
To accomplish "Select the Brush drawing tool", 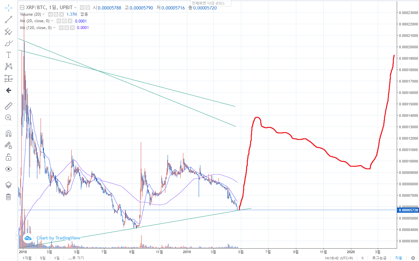I will (x=9, y=43).
